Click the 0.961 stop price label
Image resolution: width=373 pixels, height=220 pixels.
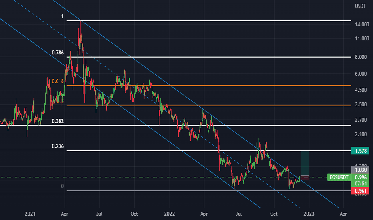point(360,191)
